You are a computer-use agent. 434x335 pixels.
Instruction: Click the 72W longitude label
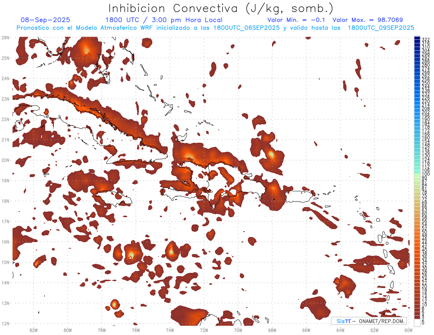pyautogui.click(x=204, y=330)
